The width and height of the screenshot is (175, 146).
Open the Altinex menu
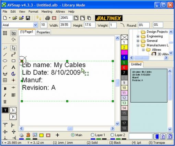coord(60,12)
